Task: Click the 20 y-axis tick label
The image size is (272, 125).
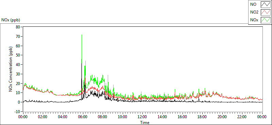Action: tap(18, 83)
